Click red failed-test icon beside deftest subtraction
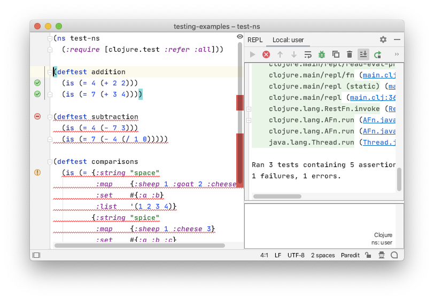The width and height of the screenshot is (434, 300). 37,116
